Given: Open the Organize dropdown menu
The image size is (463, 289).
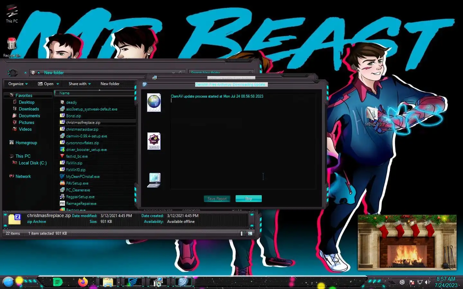Looking at the screenshot, I should click(18, 84).
